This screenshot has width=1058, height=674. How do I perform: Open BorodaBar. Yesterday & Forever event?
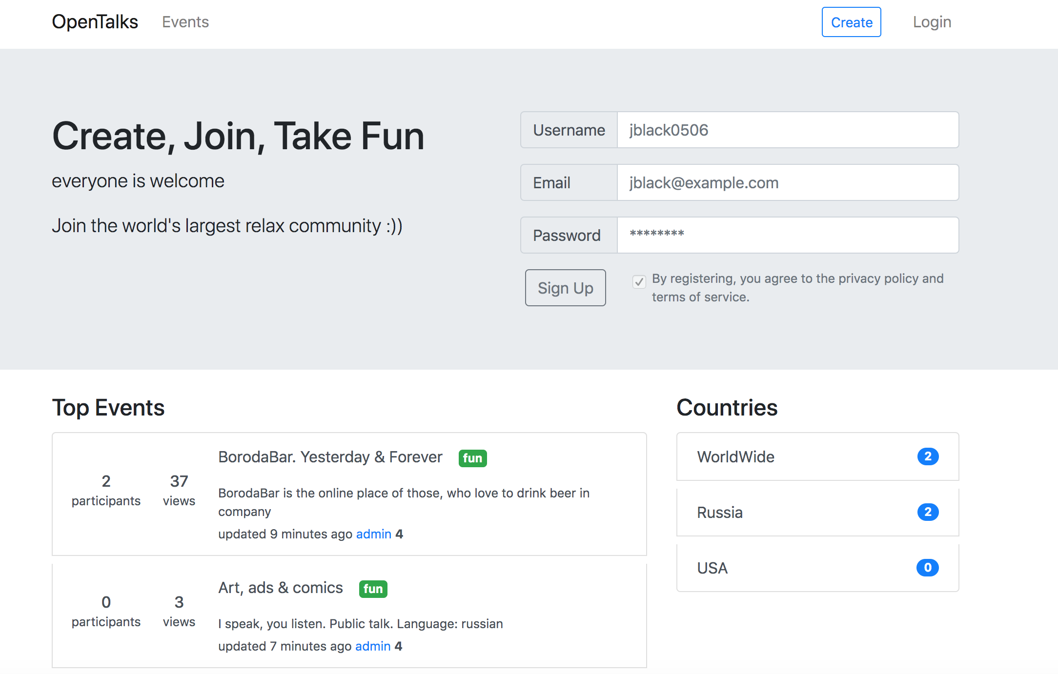tap(330, 457)
